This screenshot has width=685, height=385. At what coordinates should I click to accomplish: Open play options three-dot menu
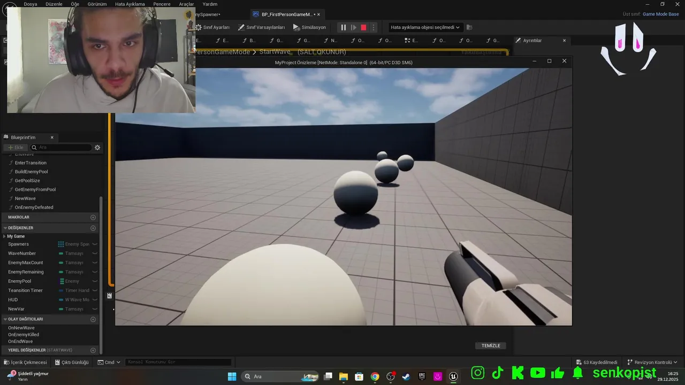tap(374, 27)
